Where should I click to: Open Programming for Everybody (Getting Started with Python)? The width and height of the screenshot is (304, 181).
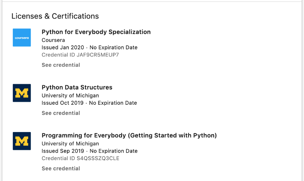(x=129, y=135)
